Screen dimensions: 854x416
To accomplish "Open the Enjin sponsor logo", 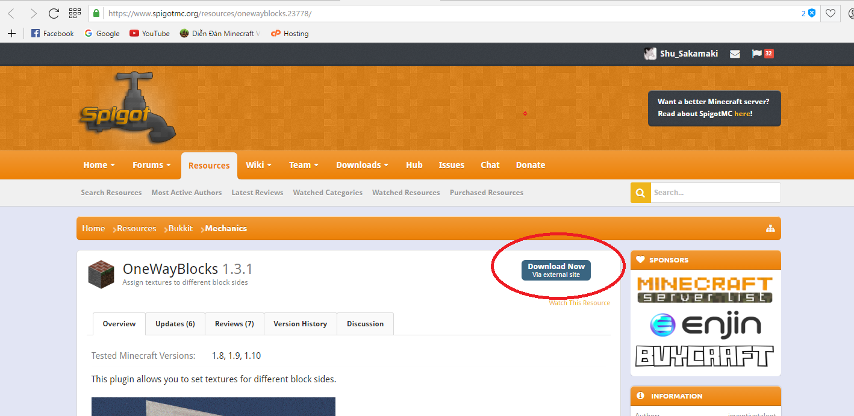I will [x=705, y=325].
